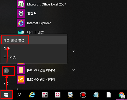Click the user account avatar icon
The width and height of the screenshot is (127, 100).
pos(6,71)
